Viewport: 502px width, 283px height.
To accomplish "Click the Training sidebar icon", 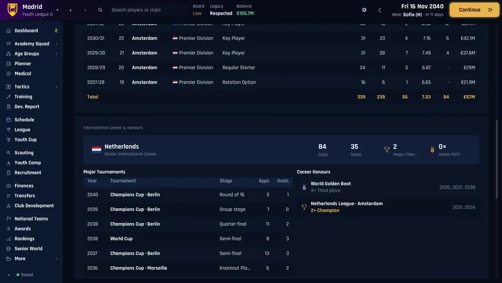I will (x=9, y=96).
